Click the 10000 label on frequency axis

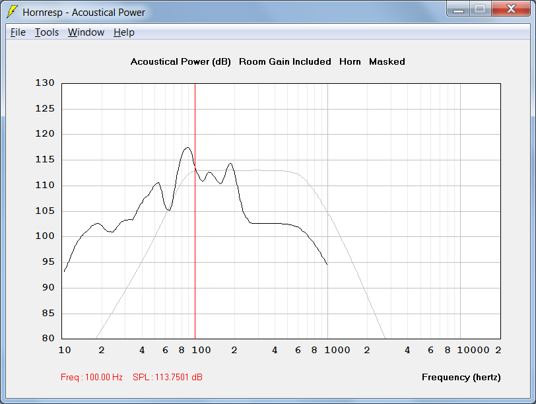click(473, 350)
